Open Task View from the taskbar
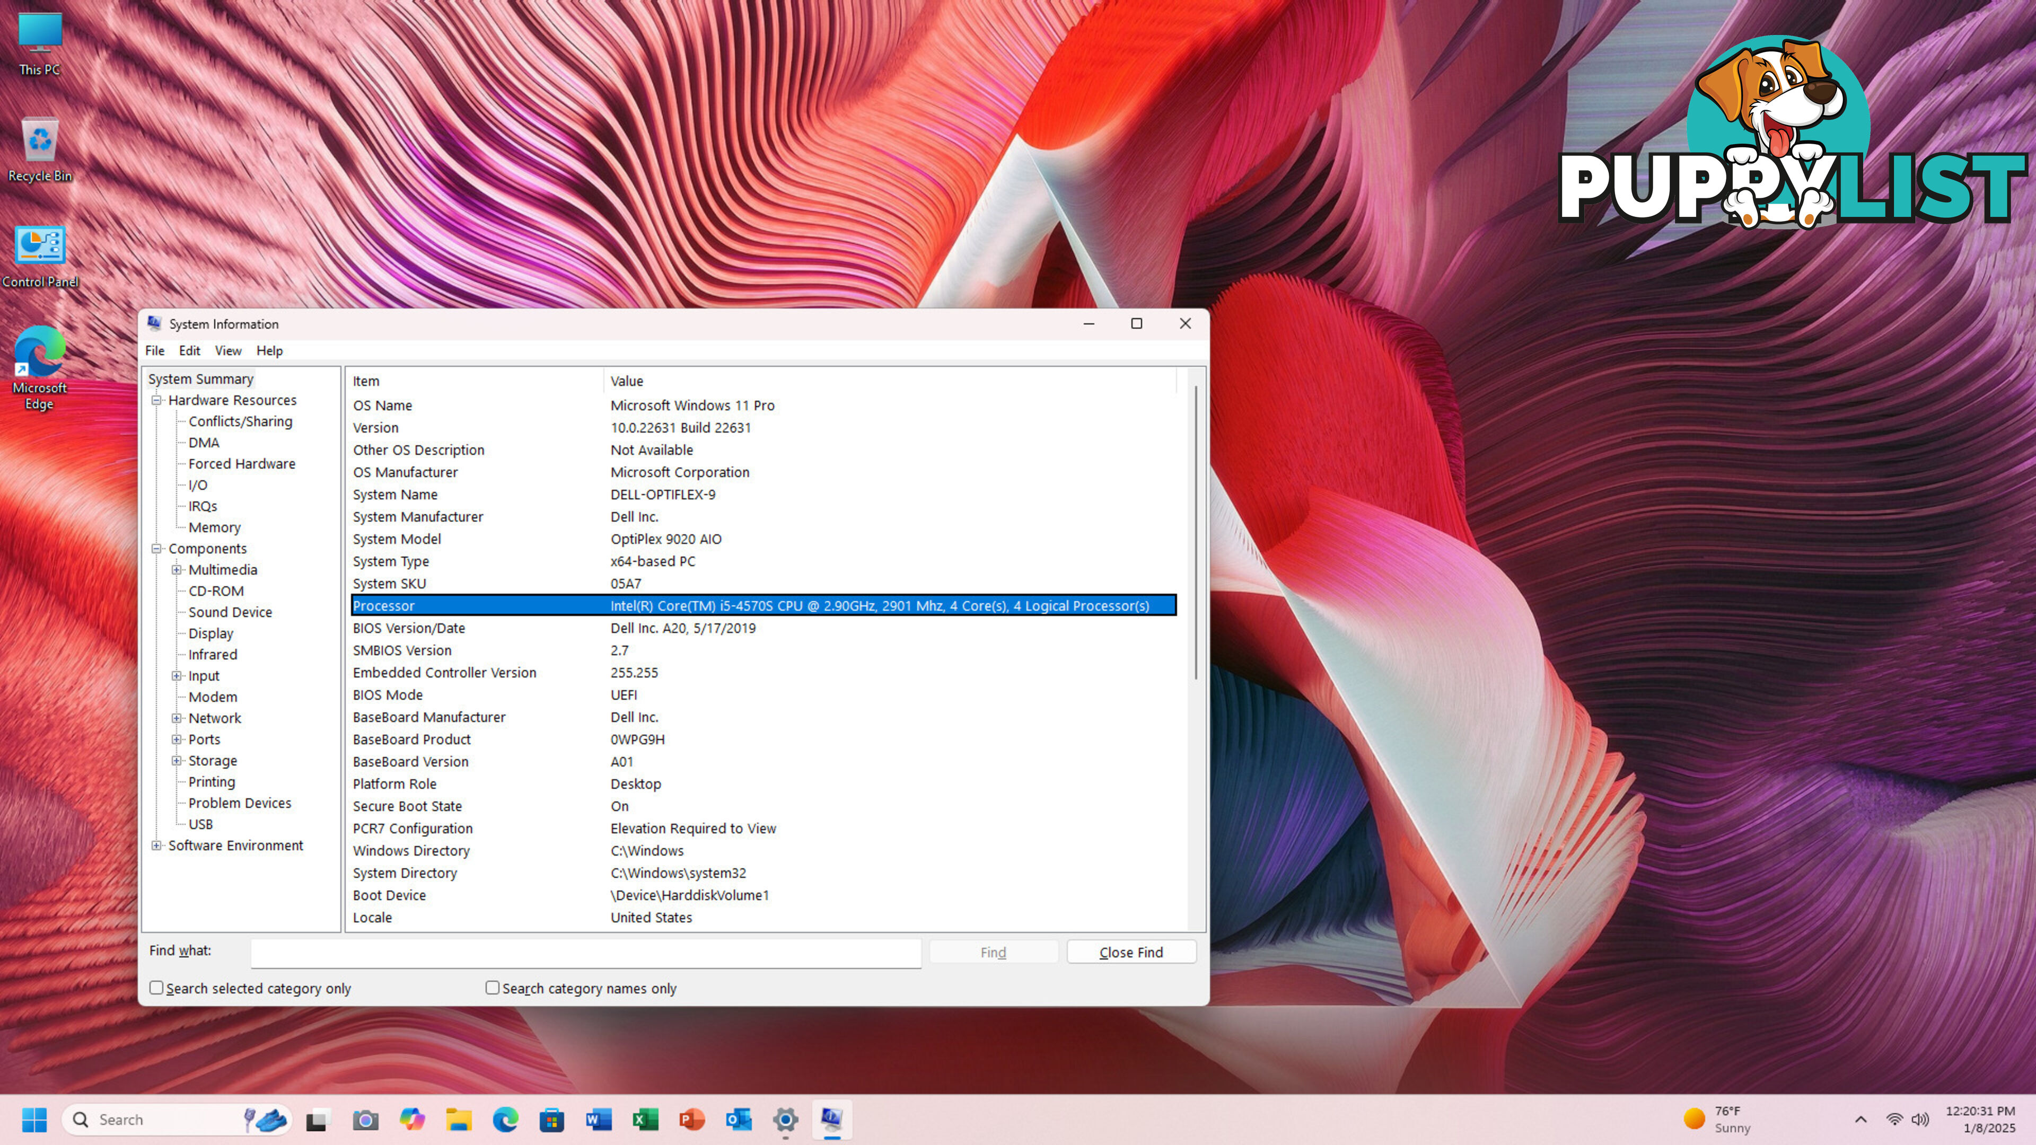Image resolution: width=2036 pixels, height=1145 pixels. coord(317,1119)
